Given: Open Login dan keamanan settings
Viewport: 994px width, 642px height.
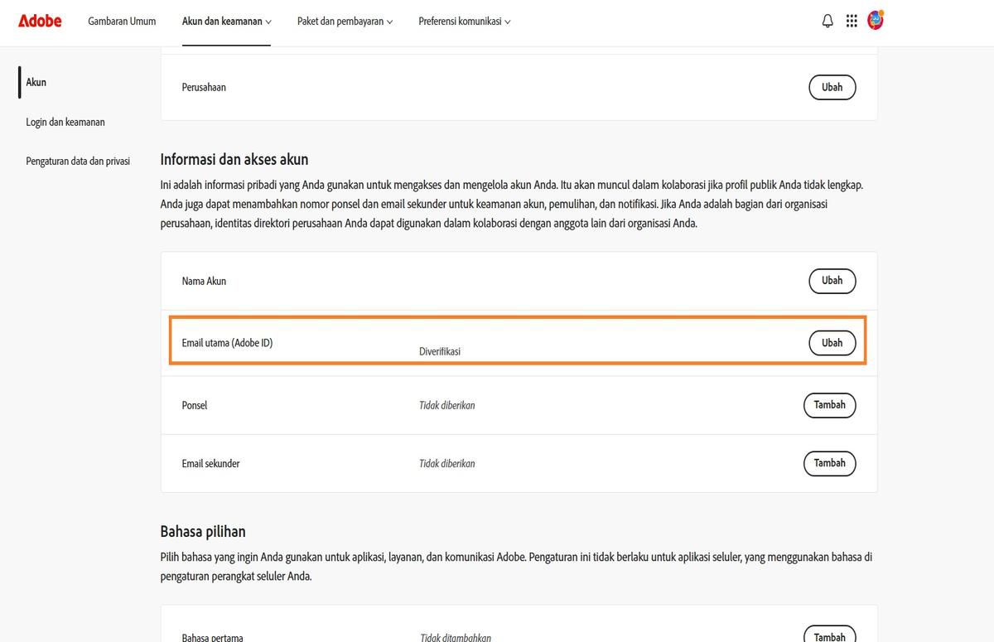Looking at the screenshot, I should point(65,122).
